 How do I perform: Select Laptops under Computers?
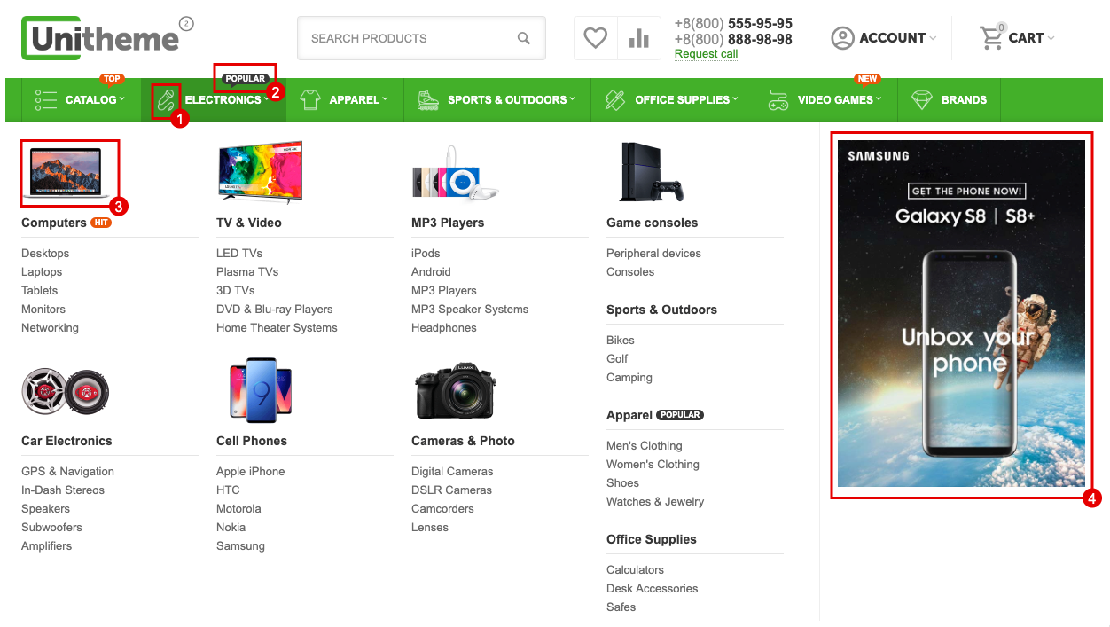point(42,272)
